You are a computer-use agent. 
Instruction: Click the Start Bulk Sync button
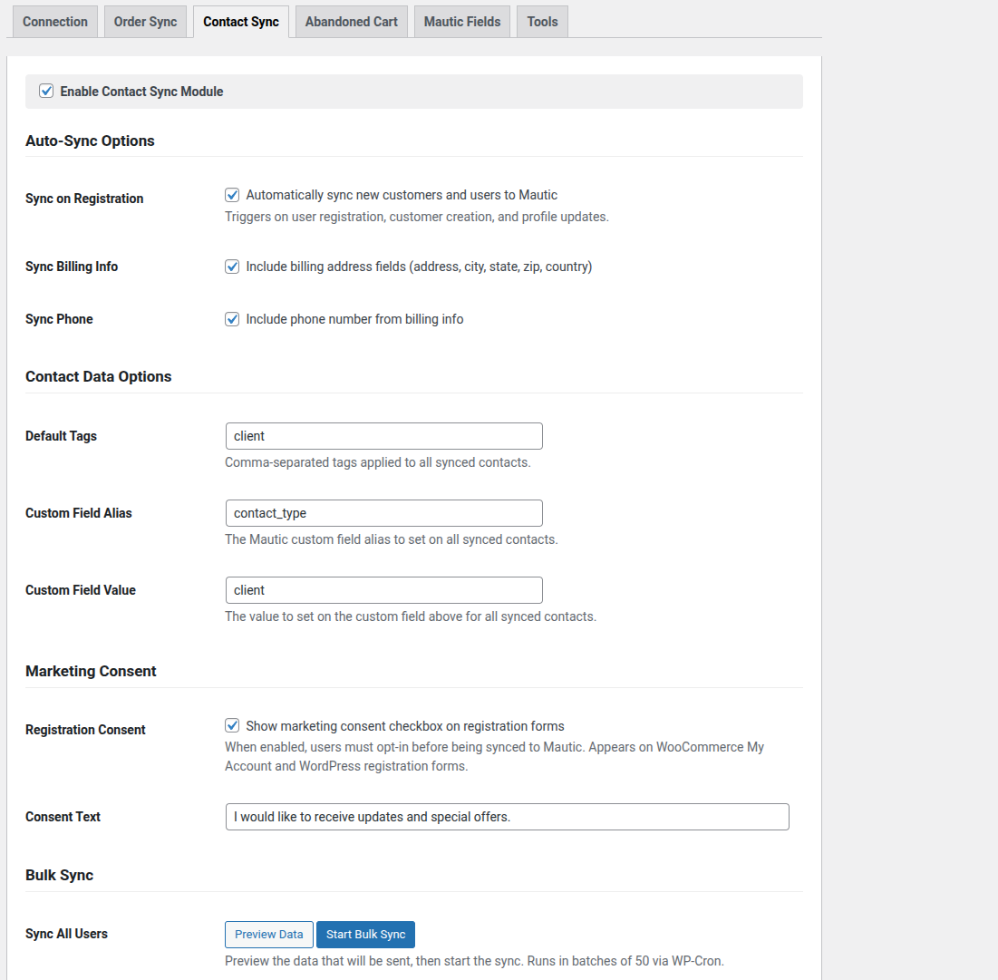point(365,935)
